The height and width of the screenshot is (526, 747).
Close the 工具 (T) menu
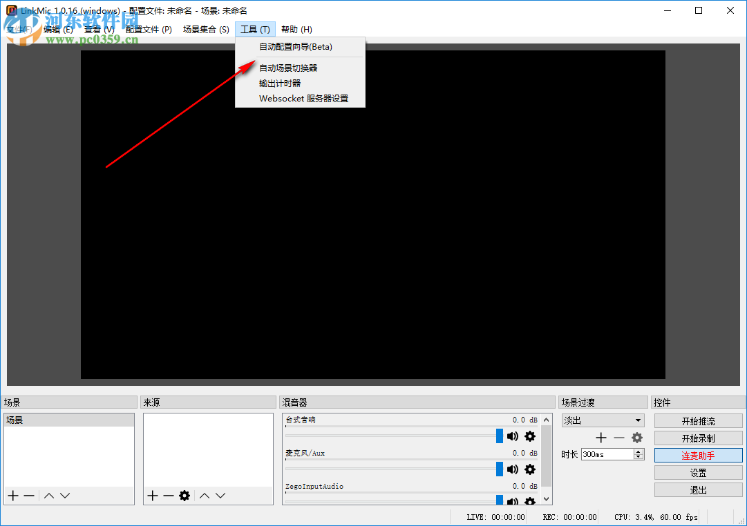[x=256, y=30]
